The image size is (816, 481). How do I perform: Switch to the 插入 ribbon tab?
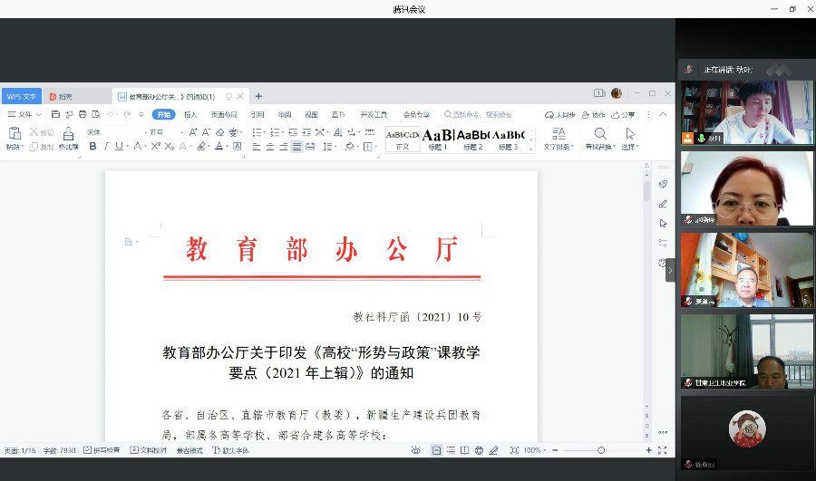point(190,115)
